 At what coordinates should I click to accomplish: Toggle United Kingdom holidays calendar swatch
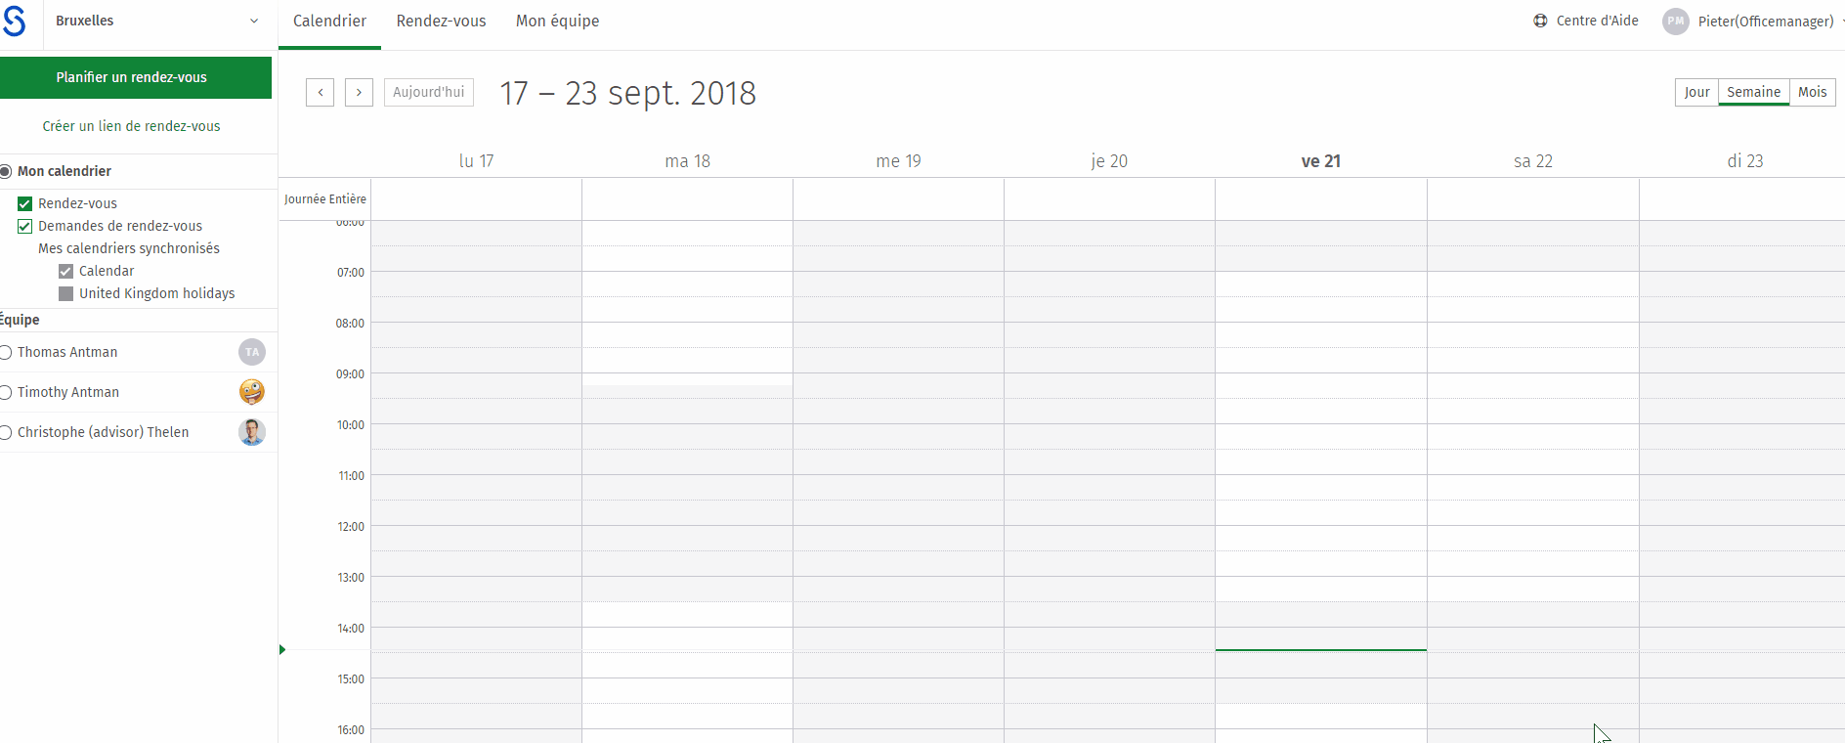(x=66, y=293)
